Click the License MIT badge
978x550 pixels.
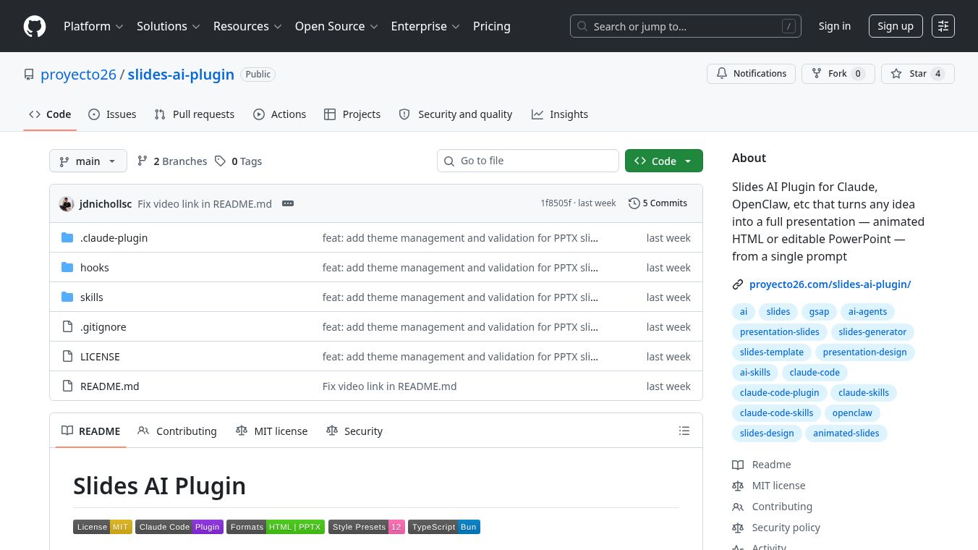(103, 527)
